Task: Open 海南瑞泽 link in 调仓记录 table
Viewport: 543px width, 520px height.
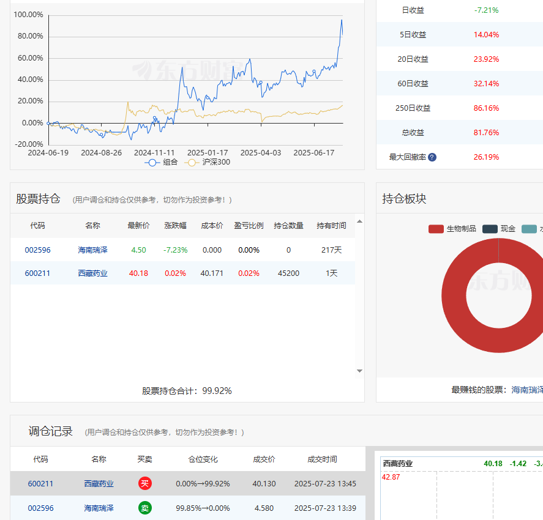Action: pos(99,508)
